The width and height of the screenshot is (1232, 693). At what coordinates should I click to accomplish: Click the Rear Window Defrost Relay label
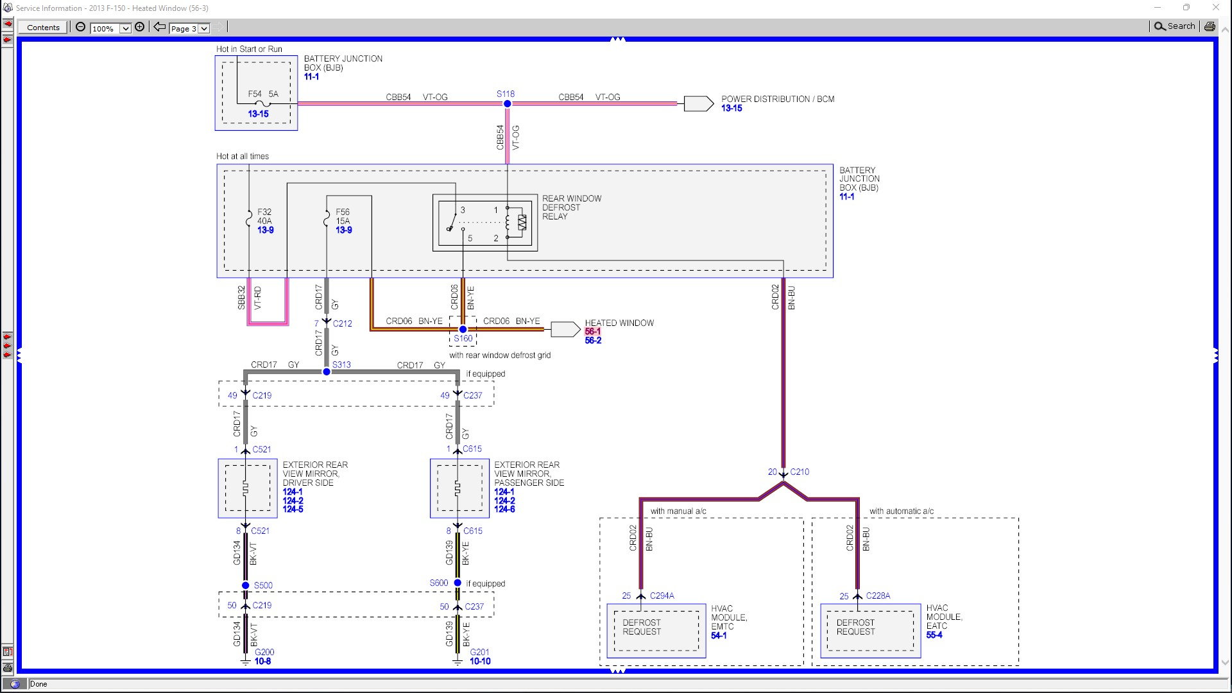[572, 207]
